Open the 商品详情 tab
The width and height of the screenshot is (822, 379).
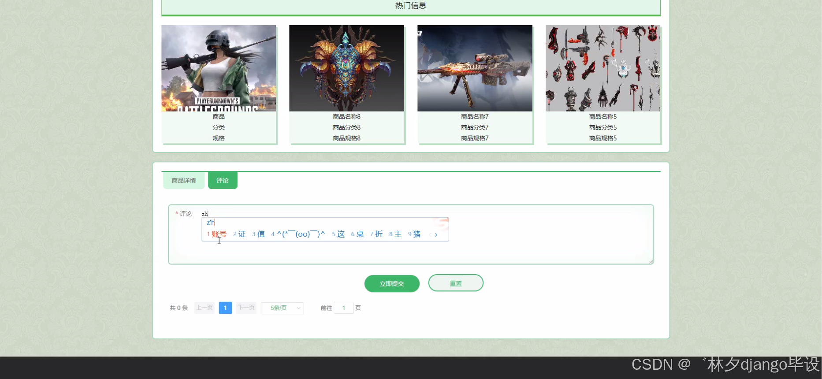184,181
